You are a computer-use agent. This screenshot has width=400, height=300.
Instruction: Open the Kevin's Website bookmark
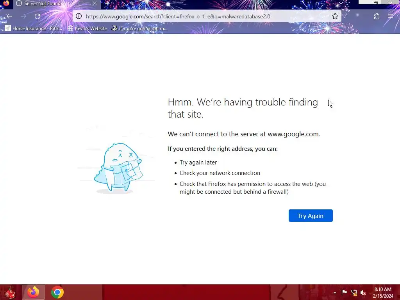coord(87,28)
